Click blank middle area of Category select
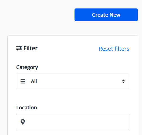This screenshot has width=142, height=135. tap(79, 81)
